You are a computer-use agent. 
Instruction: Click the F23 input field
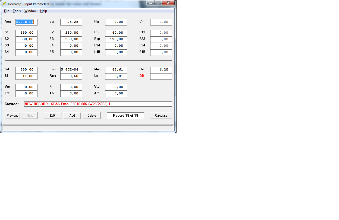pos(161,39)
